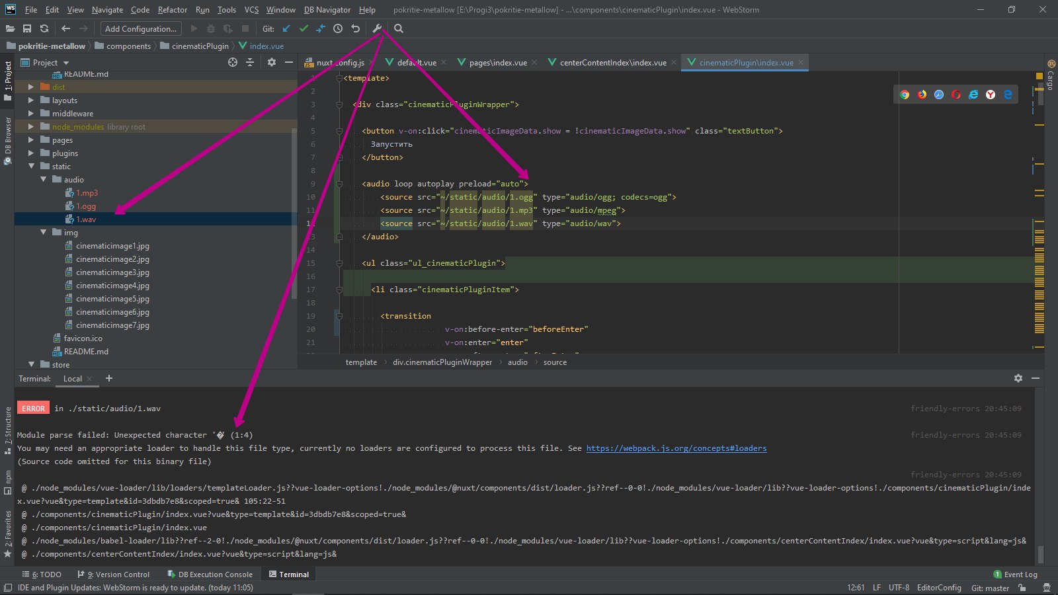Open file icon in main toolbar
Image resolution: width=1058 pixels, height=595 pixels.
[10, 28]
